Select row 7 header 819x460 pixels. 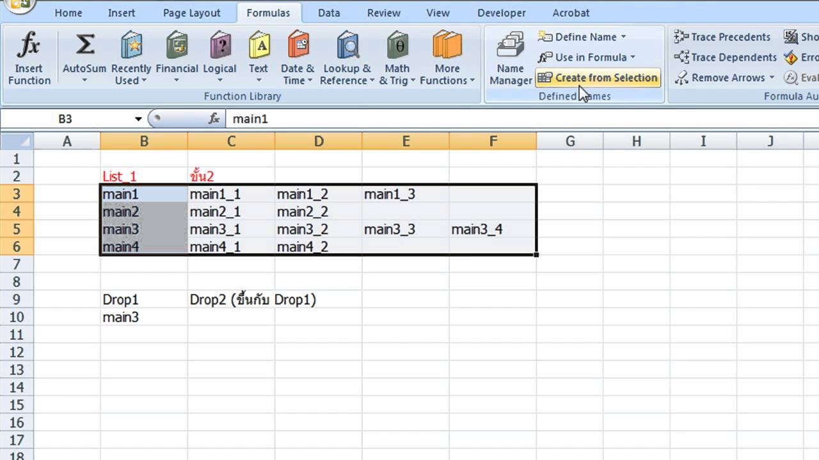(x=17, y=264)
